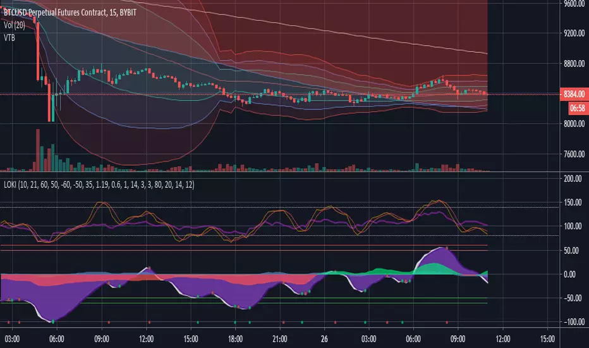This screenshot has width=589, height=348.
Task: Click the 100.00 oscillator axis label
Action: click(x=573, y=227)
